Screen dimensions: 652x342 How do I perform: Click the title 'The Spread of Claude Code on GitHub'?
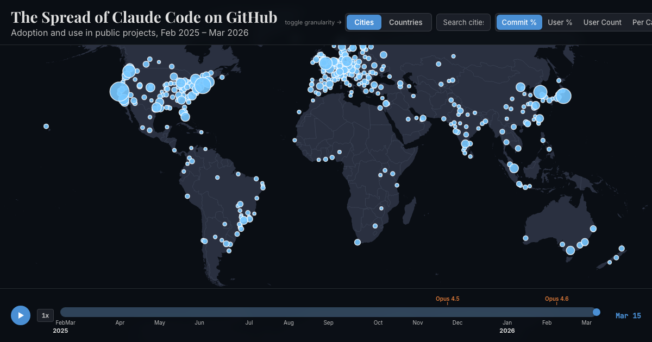click(144, 17)
